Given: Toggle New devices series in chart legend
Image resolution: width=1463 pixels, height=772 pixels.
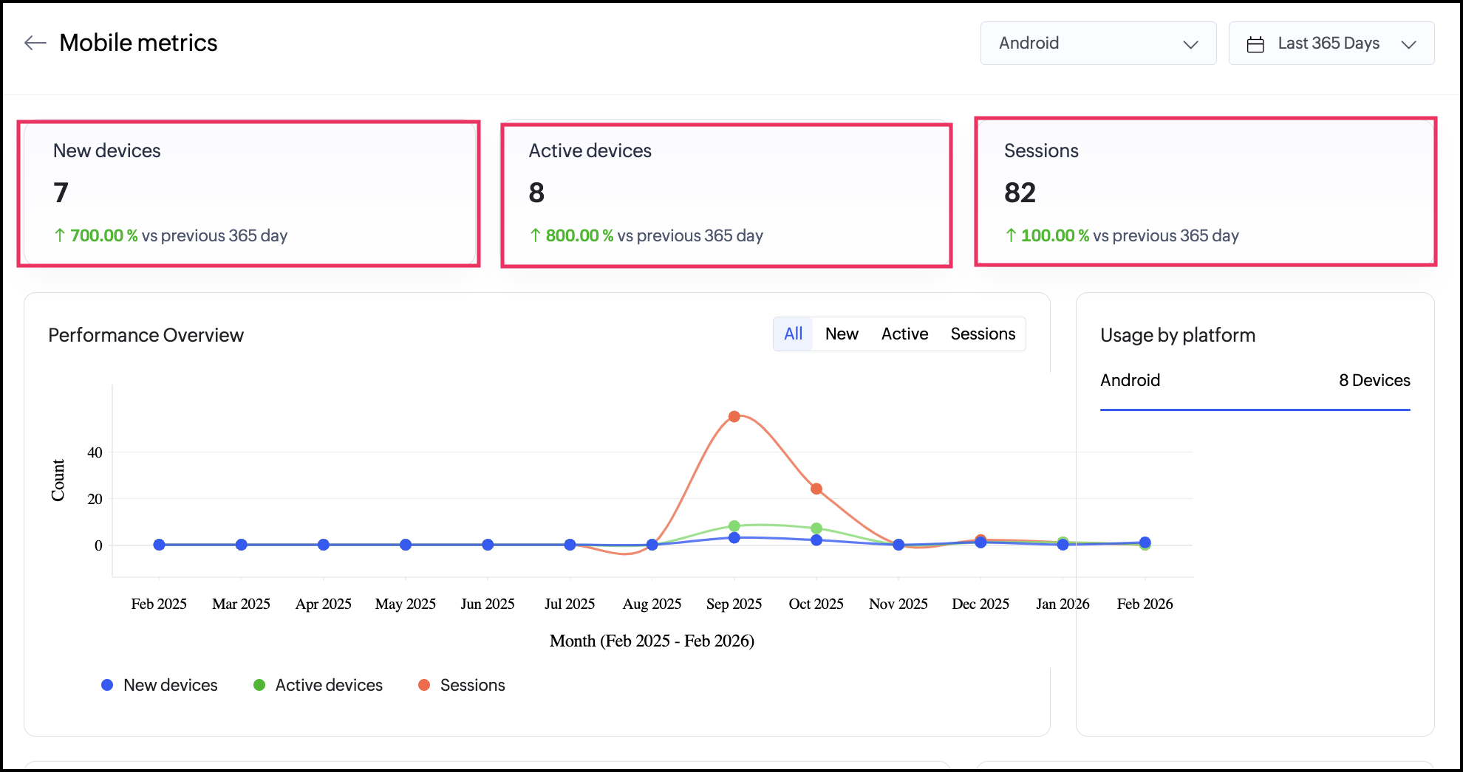Looking at the screenshot, I should point(160,685).
